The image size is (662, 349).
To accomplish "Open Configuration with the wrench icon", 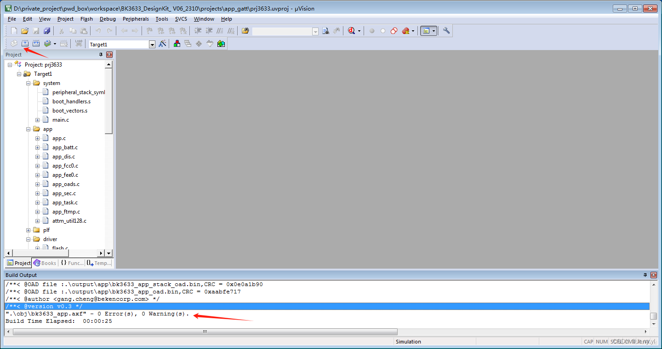I will click(x=446, y=31).
